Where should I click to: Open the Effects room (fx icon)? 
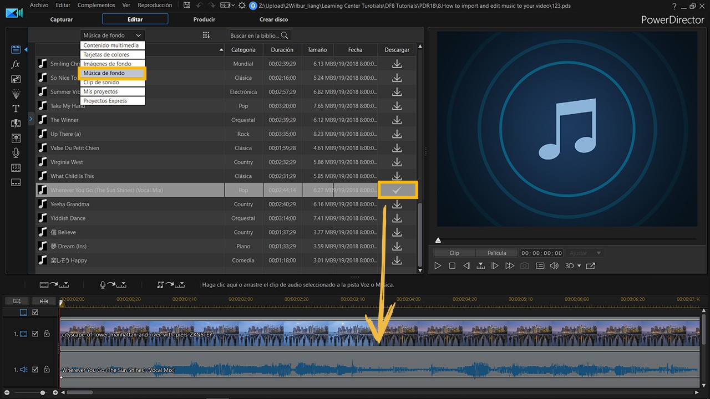[15, 65]
